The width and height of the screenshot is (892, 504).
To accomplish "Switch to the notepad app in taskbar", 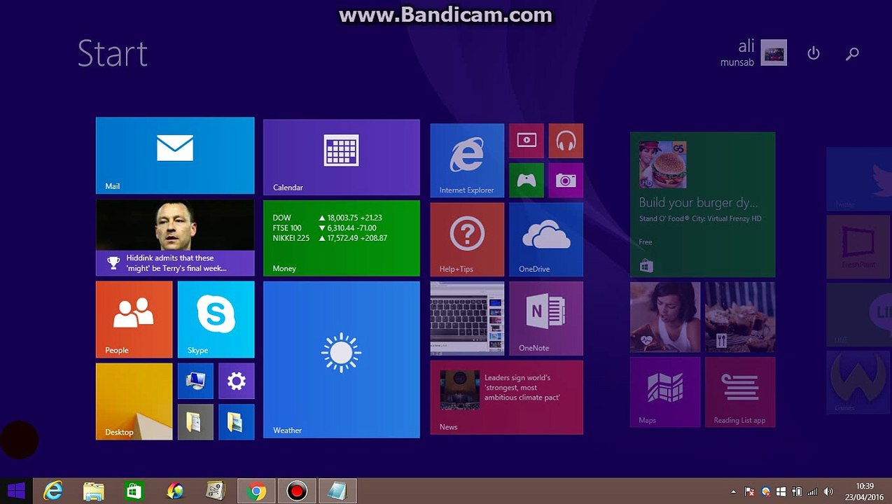I will [x=337, y=491].
